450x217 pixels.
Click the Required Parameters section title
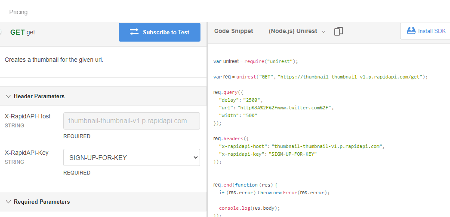point(42,202)
